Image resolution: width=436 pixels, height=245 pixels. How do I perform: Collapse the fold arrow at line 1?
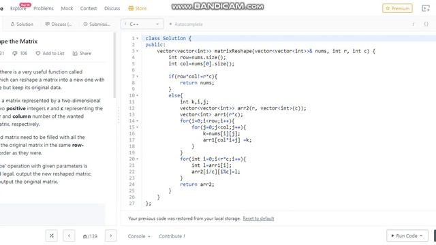(x=138, y=38)
